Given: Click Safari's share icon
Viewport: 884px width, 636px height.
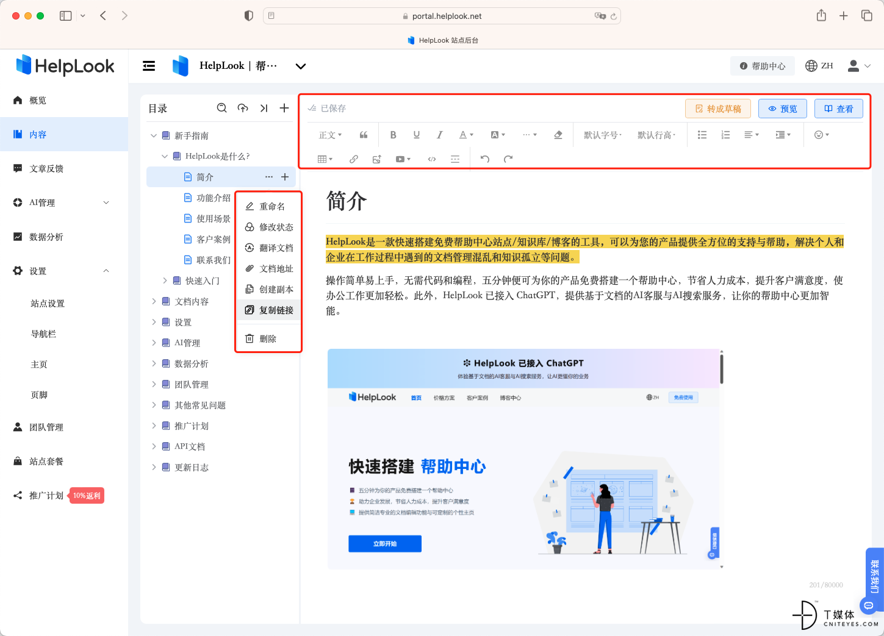Looking at the screenshot, I should pos(821,16).
